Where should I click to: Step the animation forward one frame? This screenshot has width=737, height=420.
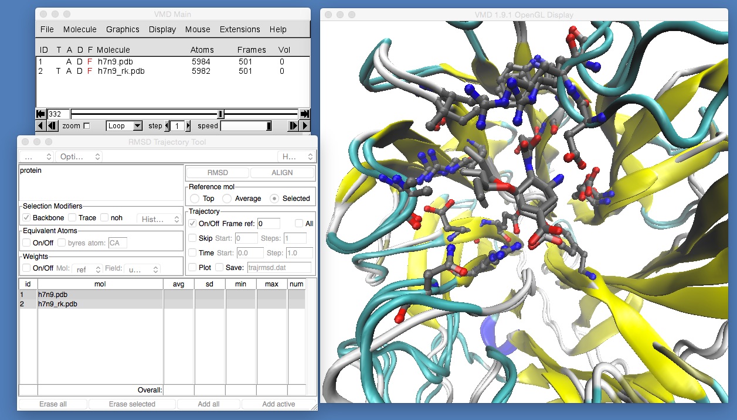[295, 125]
